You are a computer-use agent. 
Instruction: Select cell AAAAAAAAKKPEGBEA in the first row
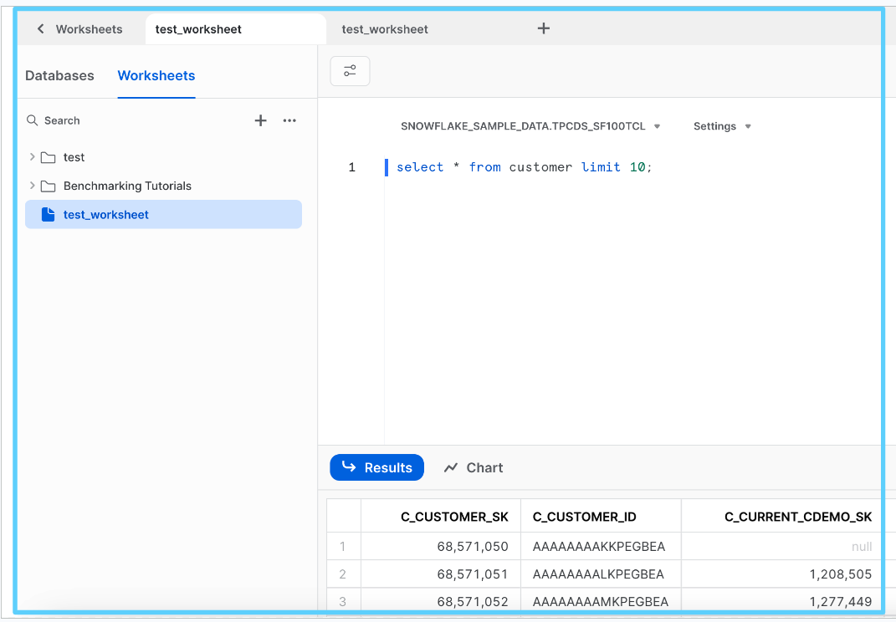tap(598, 547)
